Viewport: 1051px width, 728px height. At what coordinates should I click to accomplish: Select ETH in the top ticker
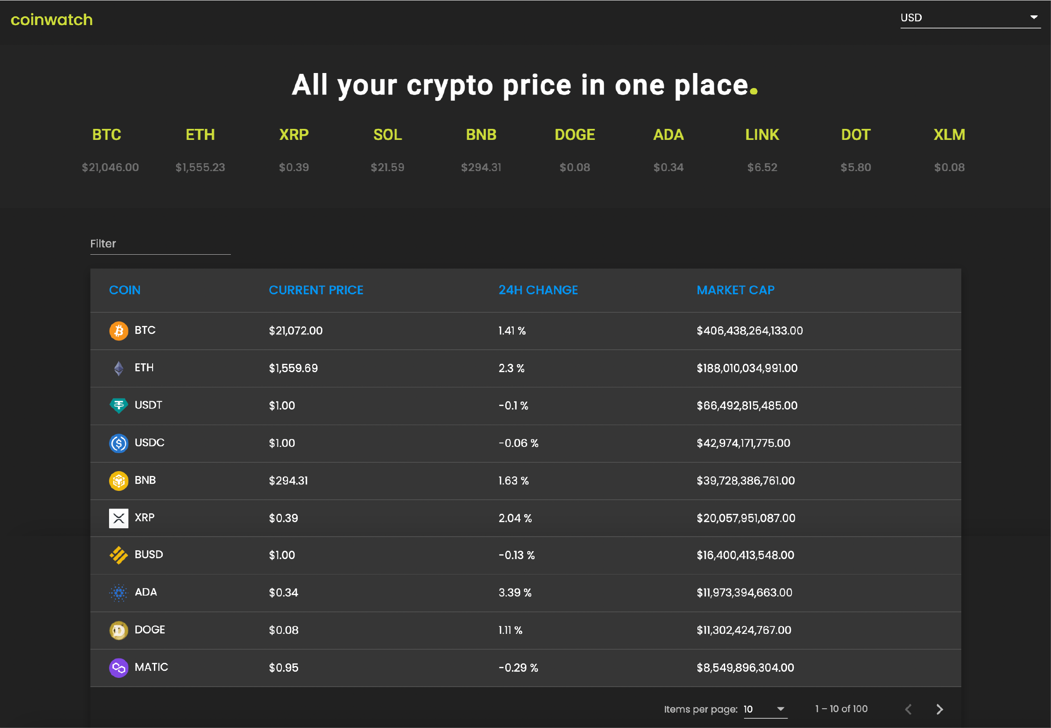coord(200,135)
